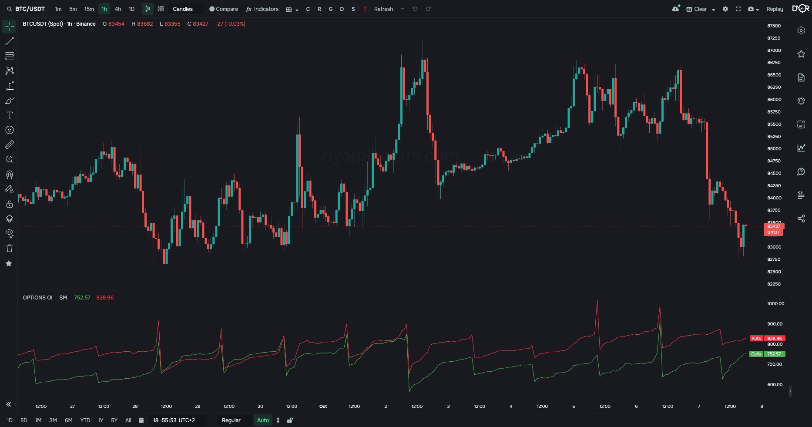Viewport: 812px width, 427px height.
Task: Select the text annotation tool
Action: (9, 115)
